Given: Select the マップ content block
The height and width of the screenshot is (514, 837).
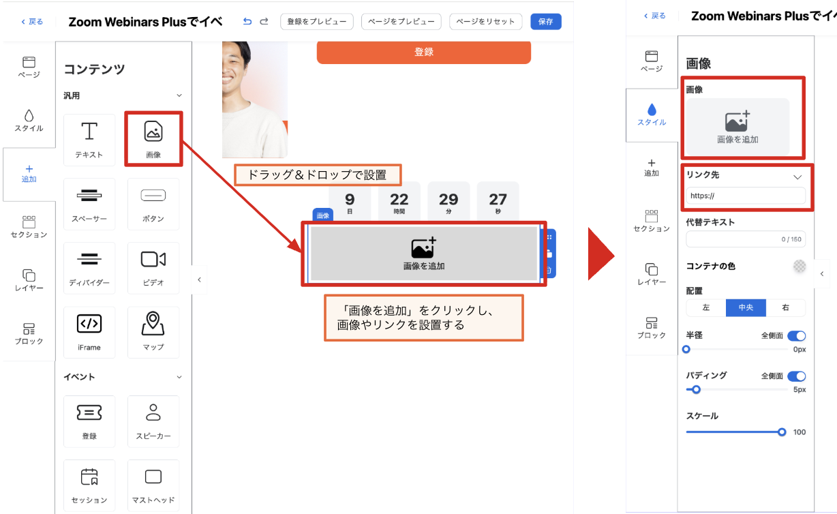Looking at the screenshot, I should click(x=153, y=332).
